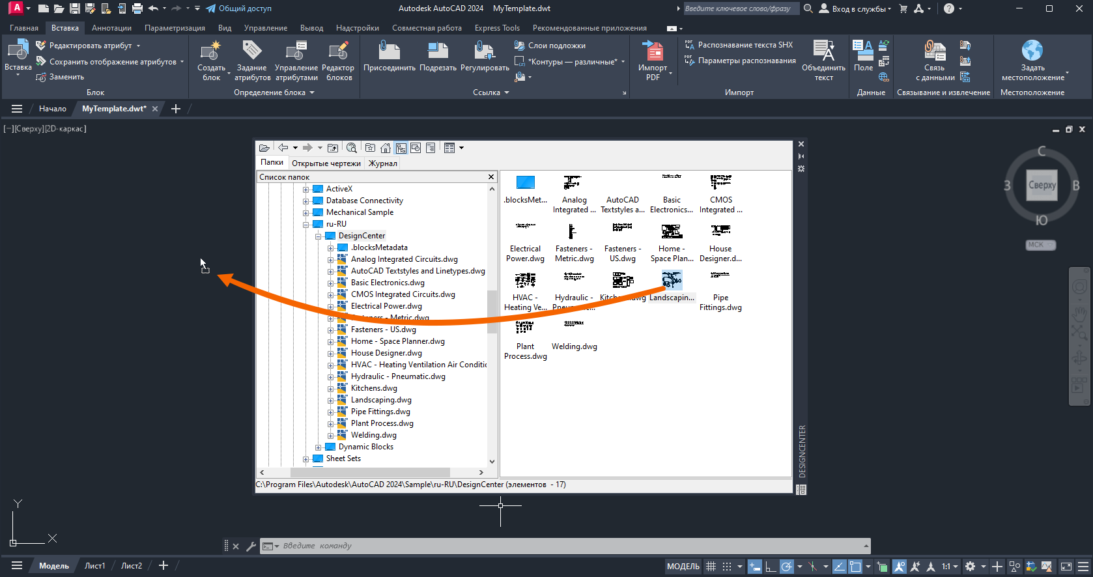Insert a Поле field
Screen dimensions: 1093x577
pyautogui.click(x=863, y=56)
